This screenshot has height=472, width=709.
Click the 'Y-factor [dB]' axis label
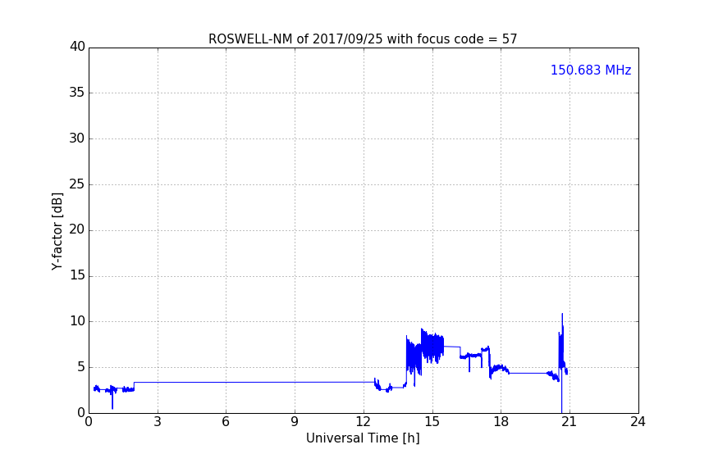coord(57,231)
